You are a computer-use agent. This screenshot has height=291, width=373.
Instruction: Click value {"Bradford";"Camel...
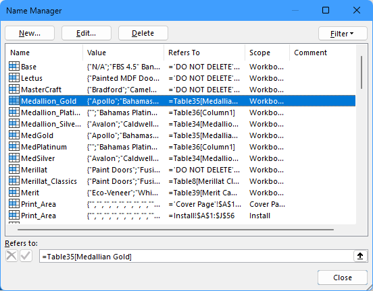pos(122,90)
